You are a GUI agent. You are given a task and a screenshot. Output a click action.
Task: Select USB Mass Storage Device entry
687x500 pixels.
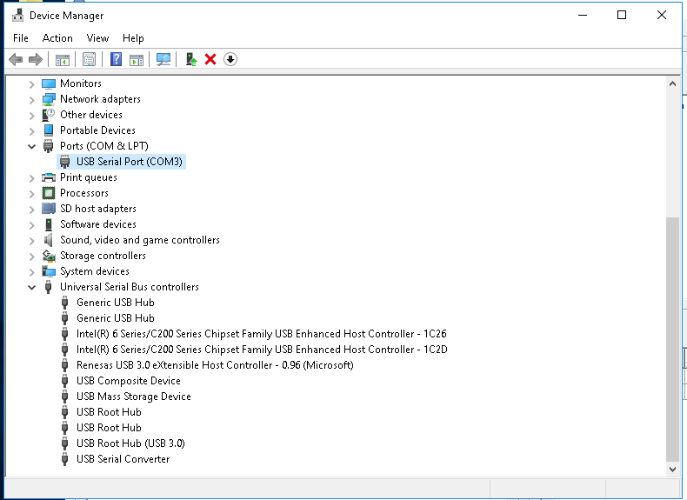tap(134, 397)
